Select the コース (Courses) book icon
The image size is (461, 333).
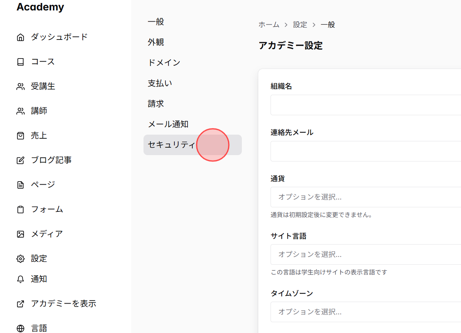[20, 61]
